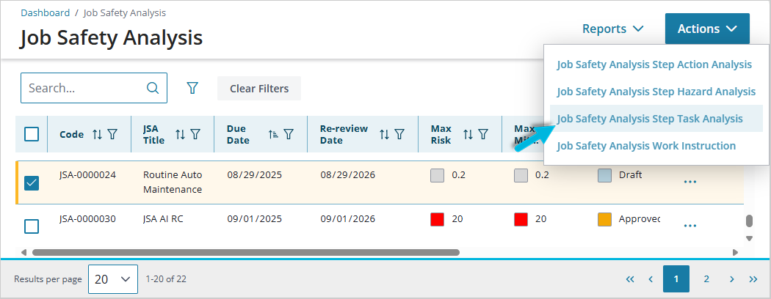
Task: Collapse the Actions dropdown menu
Action: click(x=706, y=29)
